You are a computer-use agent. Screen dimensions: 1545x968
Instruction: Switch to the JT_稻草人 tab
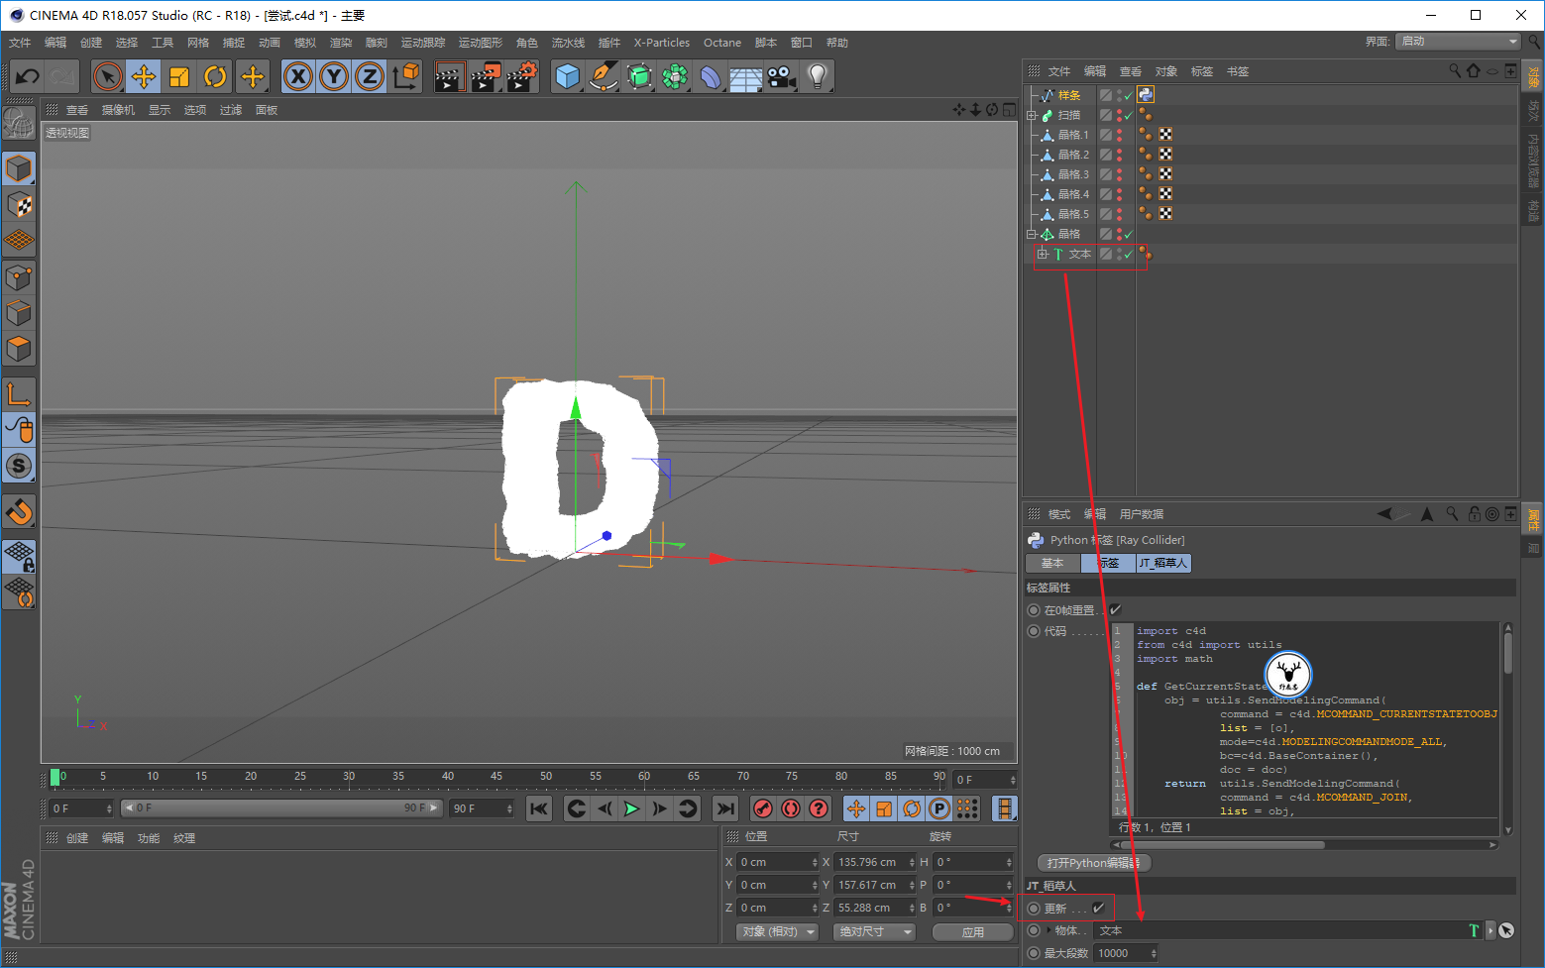pyautogui.click(x=1162, y=563)
